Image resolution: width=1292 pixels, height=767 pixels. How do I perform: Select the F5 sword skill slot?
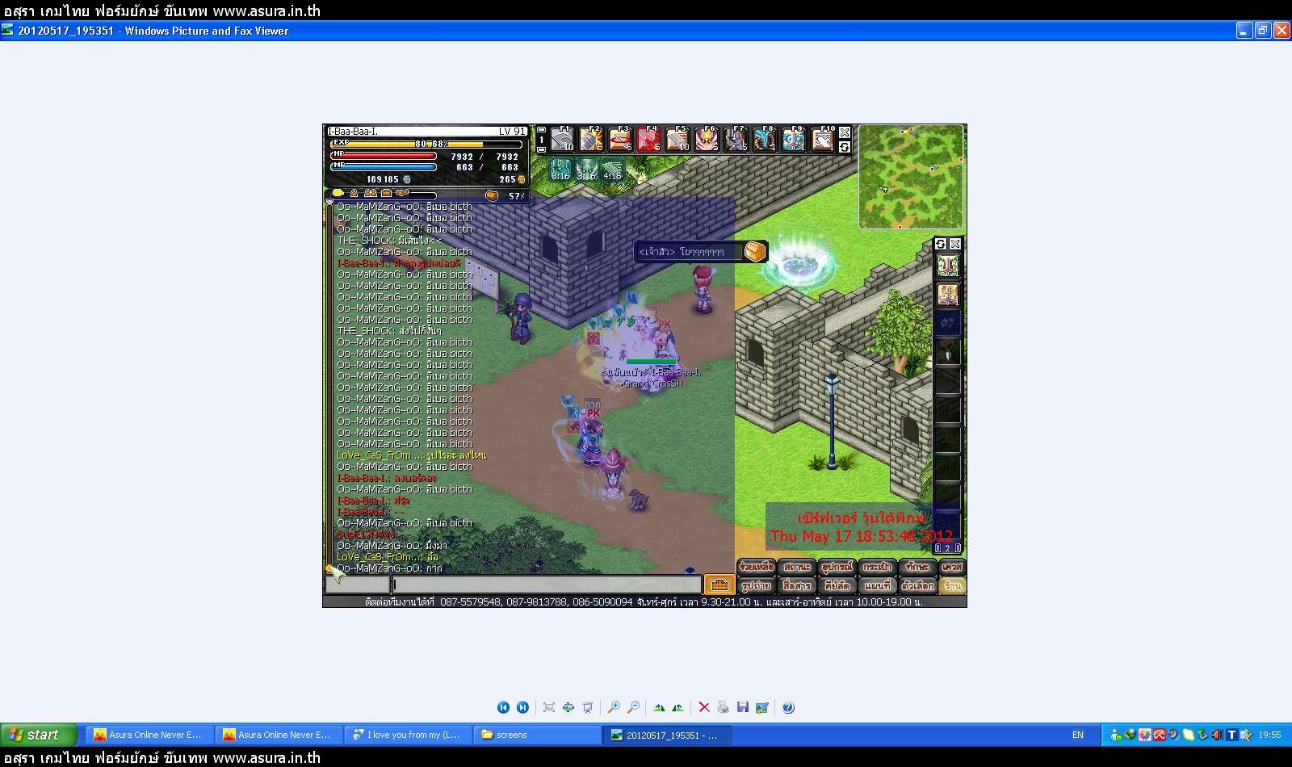pyautogui.click(x=678, y=139)
